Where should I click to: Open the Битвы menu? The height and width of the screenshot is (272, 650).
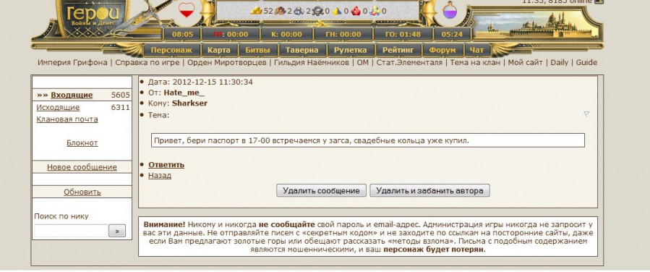[x=257, y=50]
